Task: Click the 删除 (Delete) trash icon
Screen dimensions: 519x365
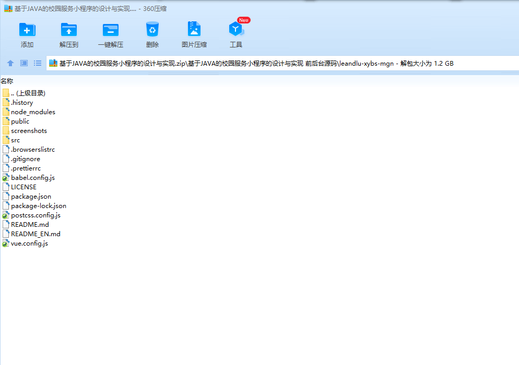Action: pyautogui.click(x=152, y=29)
